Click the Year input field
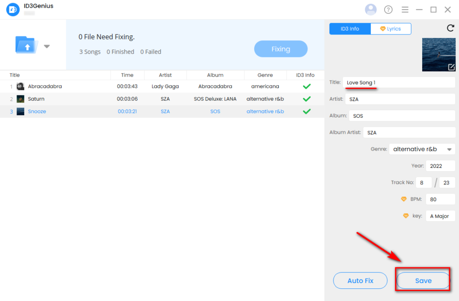Image resolution: width=459 pixels, height=301 pixels. (x=440, y=166)
